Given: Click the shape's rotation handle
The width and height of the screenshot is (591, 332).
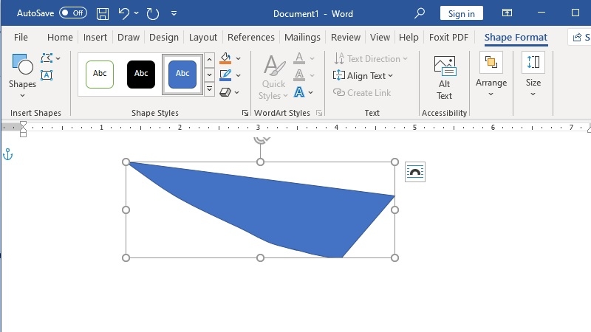Looking at the screenshot, I should click(262, 140).
